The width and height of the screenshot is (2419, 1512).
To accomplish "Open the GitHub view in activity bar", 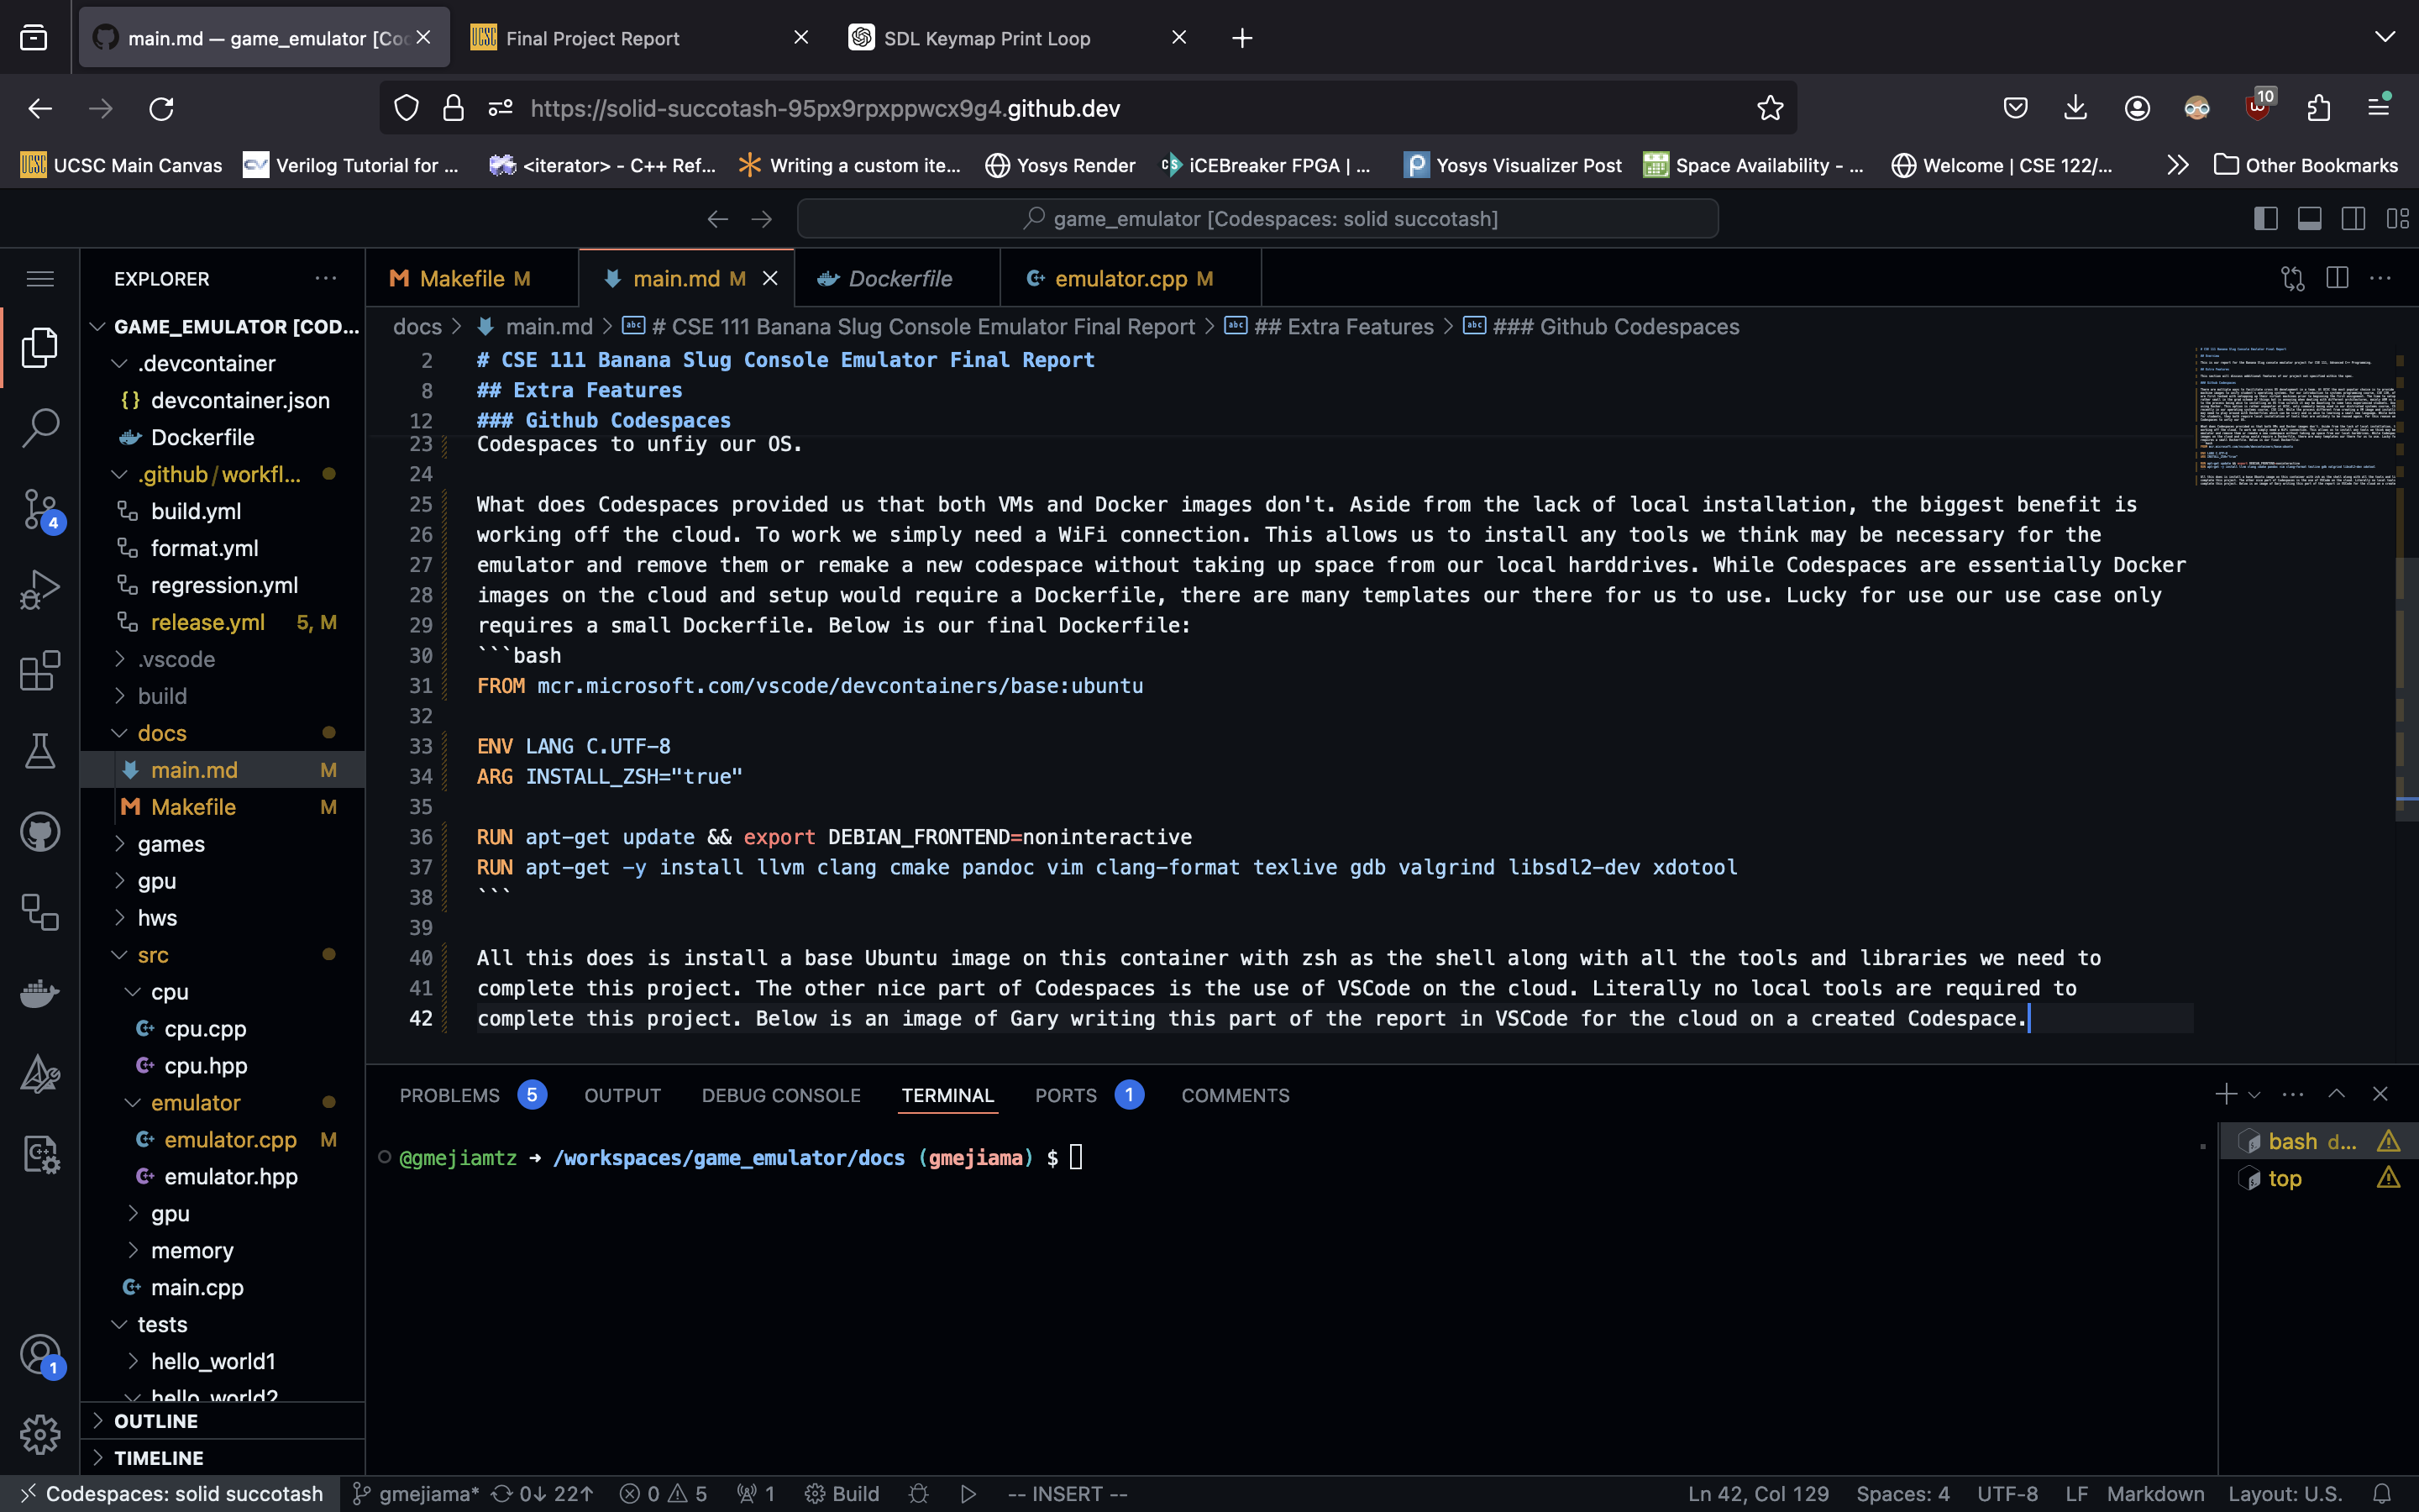I will 40,832.
